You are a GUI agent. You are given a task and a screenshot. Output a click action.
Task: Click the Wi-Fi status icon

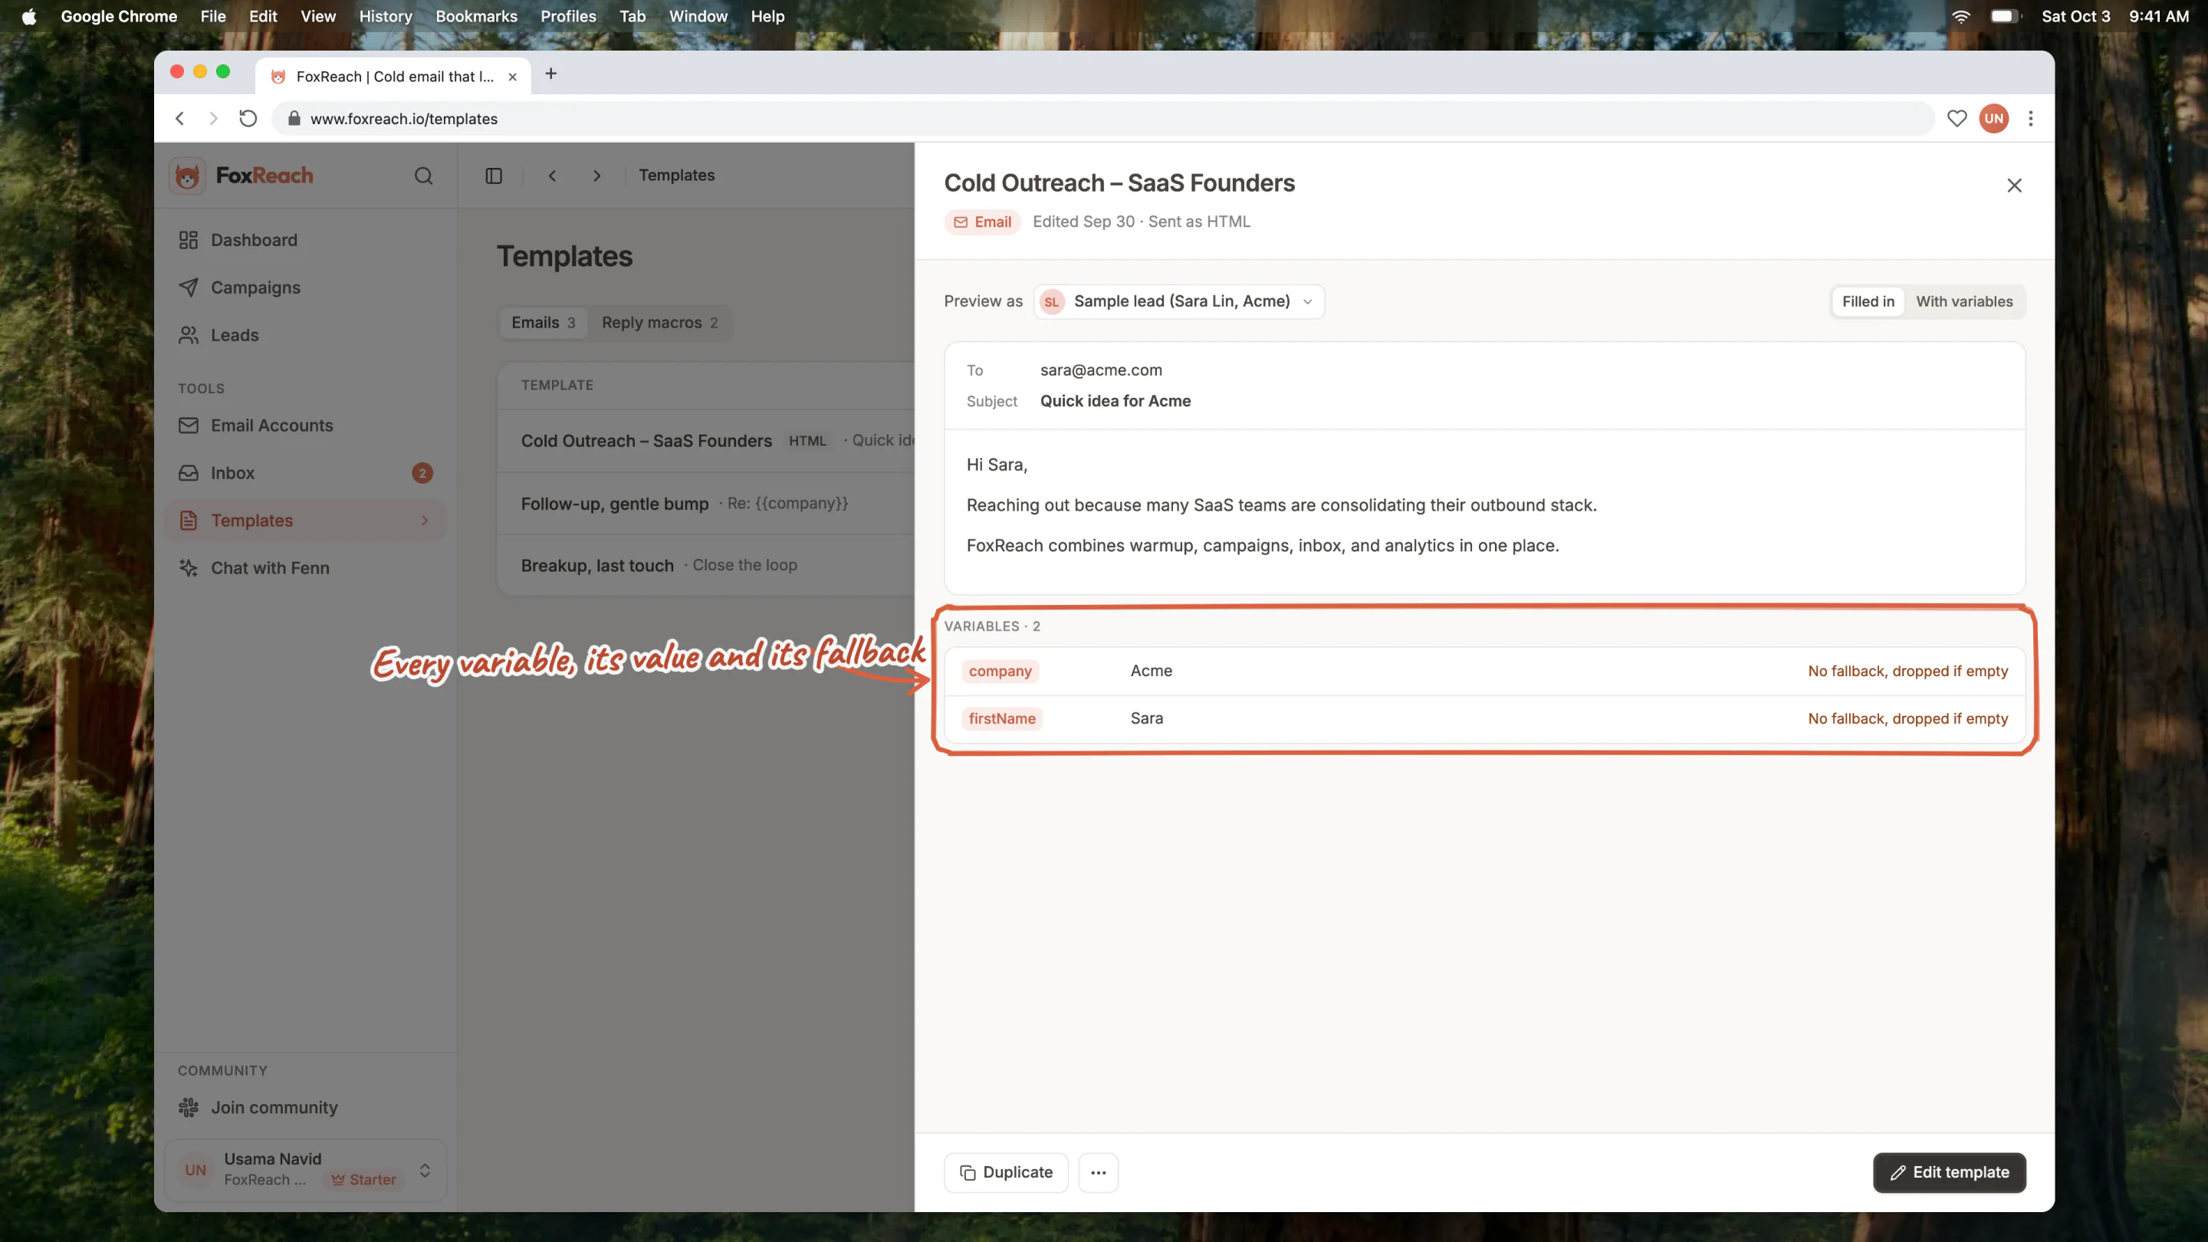[1960, 16]
